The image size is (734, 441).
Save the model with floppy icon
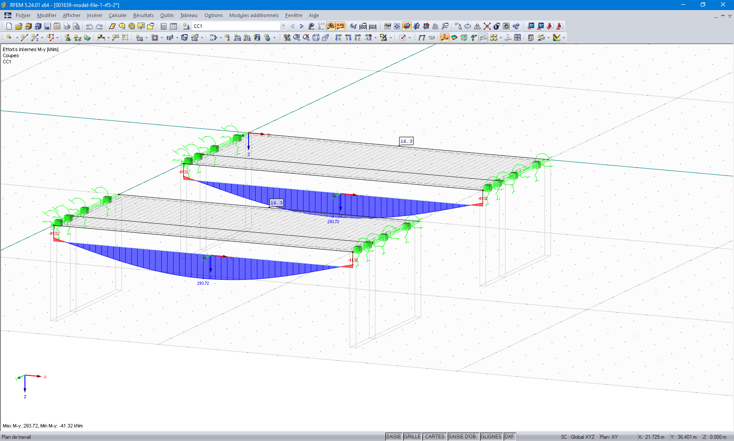coord(48,26)
